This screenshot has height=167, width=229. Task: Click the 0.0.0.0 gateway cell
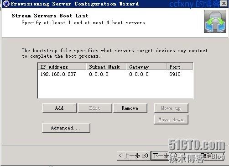[139, 74]
